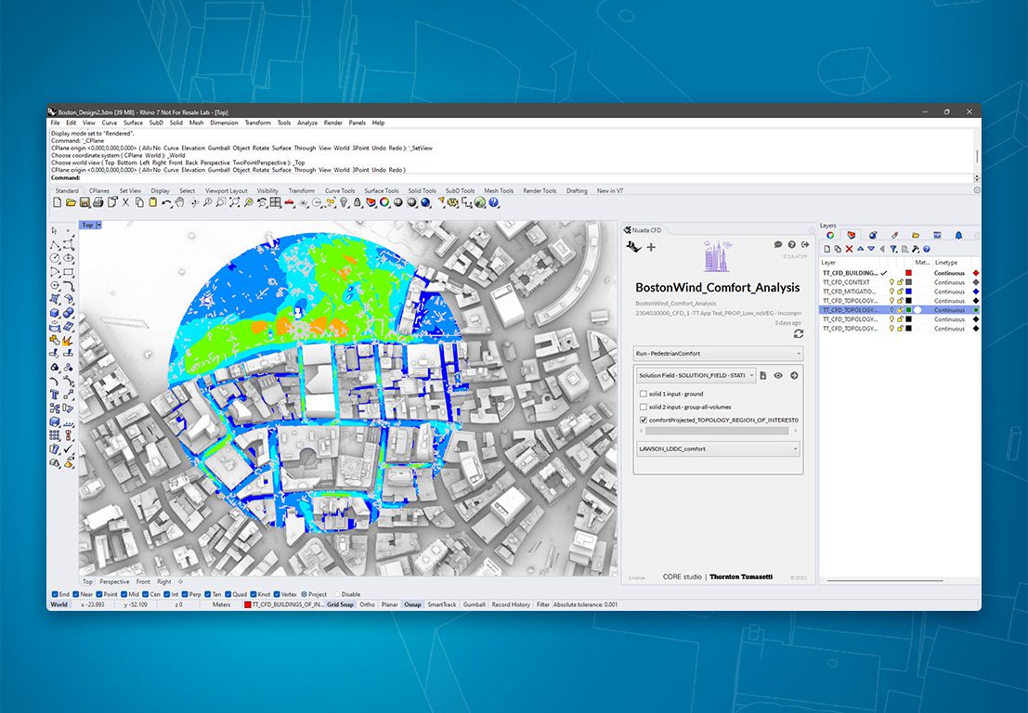Enable the Disable osnap checkbox
Viewport: 1028px width, 713px height.
click(x=336, y=594)
